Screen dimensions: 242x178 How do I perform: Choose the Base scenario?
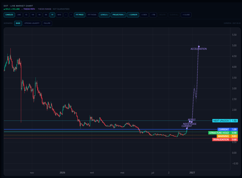pos(18,23)
